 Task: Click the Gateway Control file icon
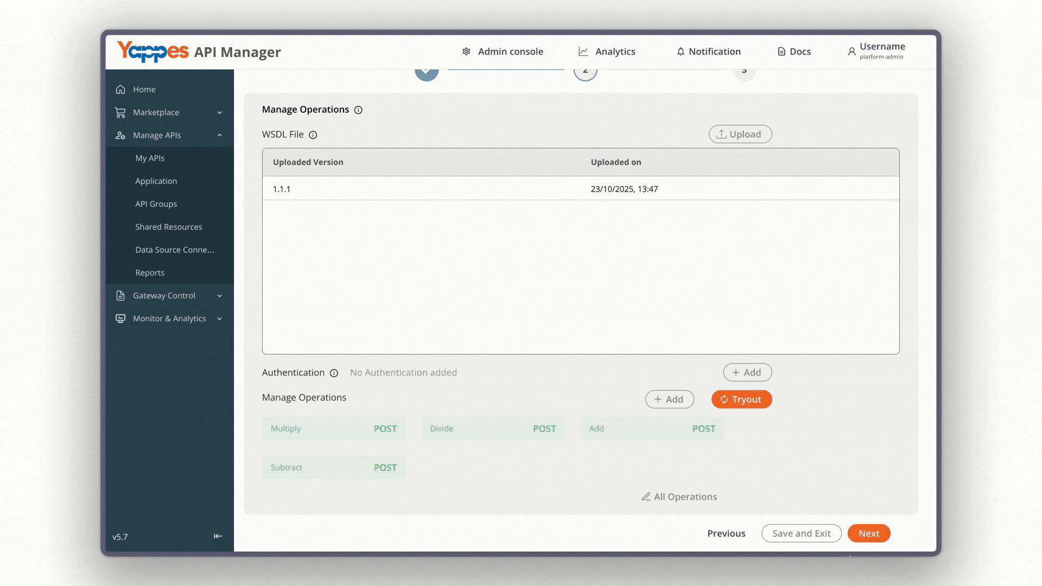pos(120,296)
